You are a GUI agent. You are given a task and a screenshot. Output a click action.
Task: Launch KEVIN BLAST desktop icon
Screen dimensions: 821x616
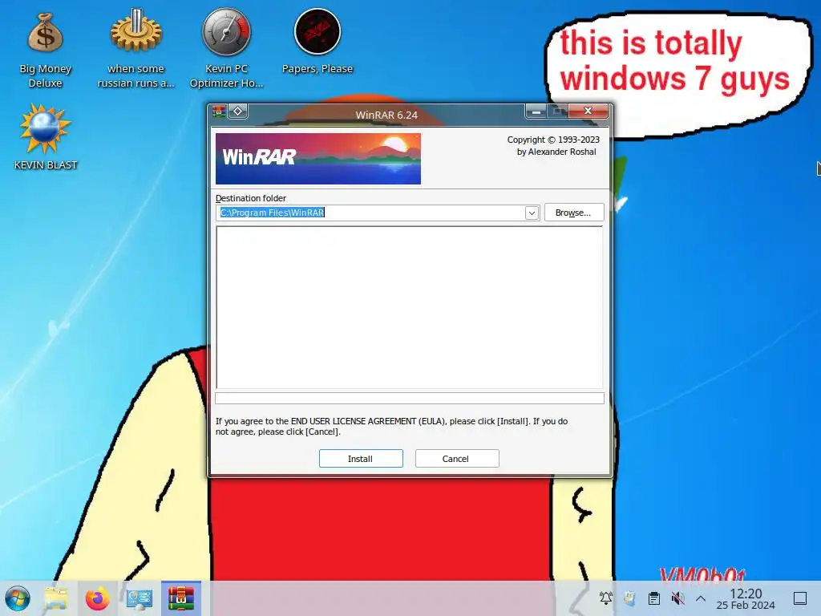tap(46, 137)
